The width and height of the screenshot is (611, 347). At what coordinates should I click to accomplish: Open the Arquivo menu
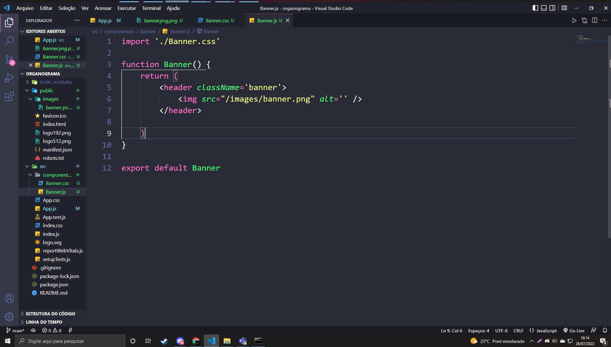(x=25, y=8)
